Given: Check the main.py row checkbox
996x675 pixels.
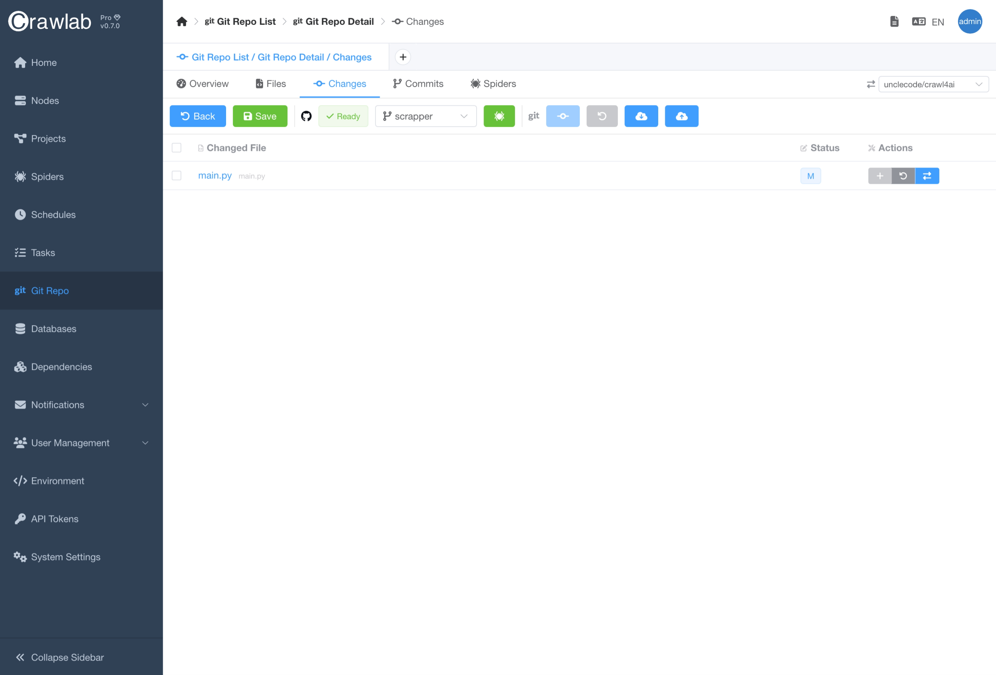Looking at the screenshot, I should [176, 176].
